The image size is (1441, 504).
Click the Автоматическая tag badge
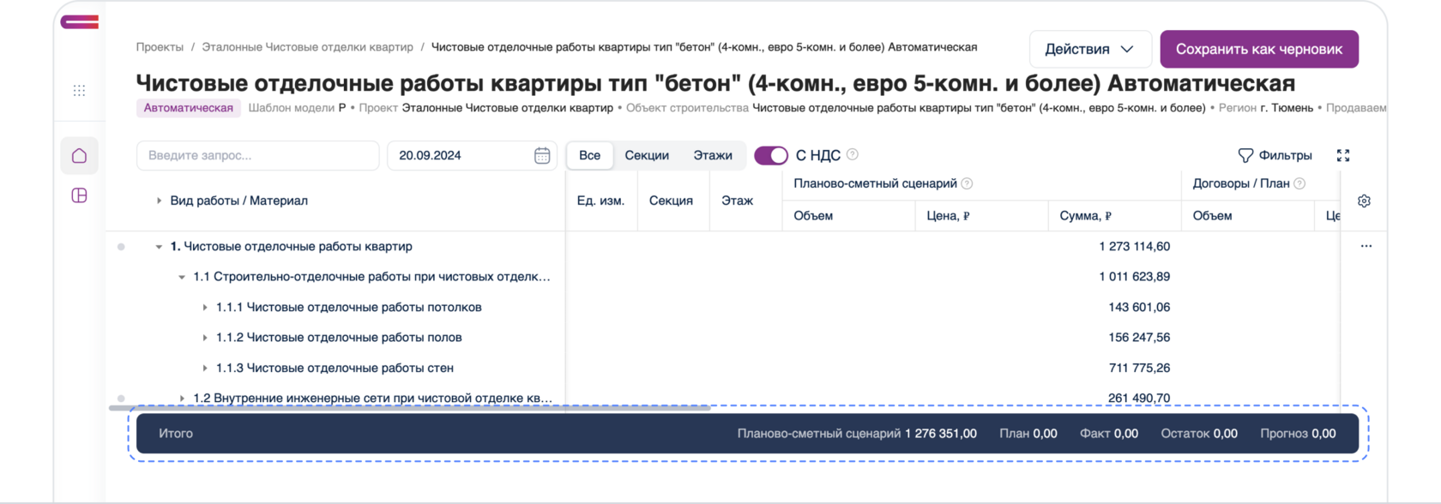(188, 108)
